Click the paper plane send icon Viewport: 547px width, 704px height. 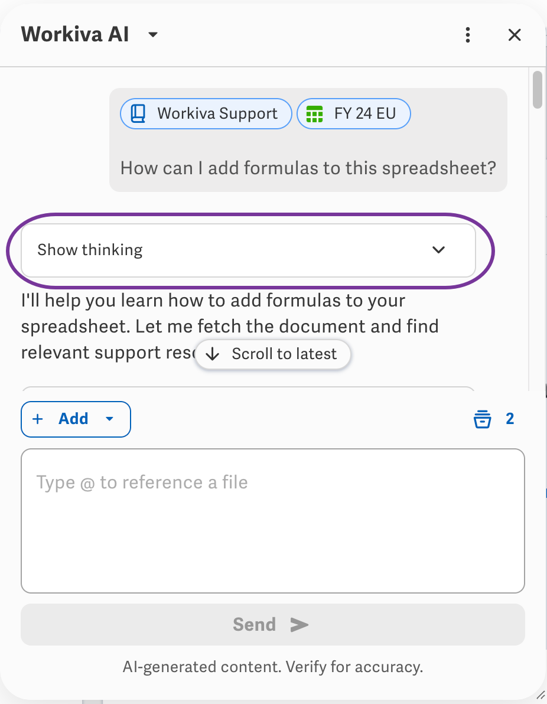299,624
